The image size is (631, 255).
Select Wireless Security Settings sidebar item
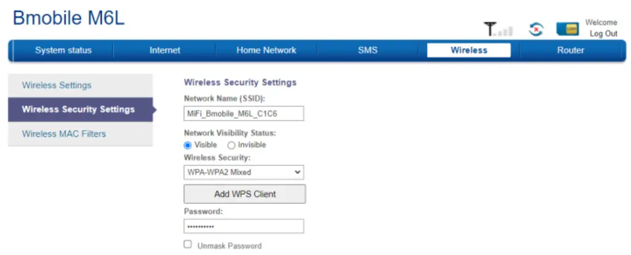coord(78,109)
